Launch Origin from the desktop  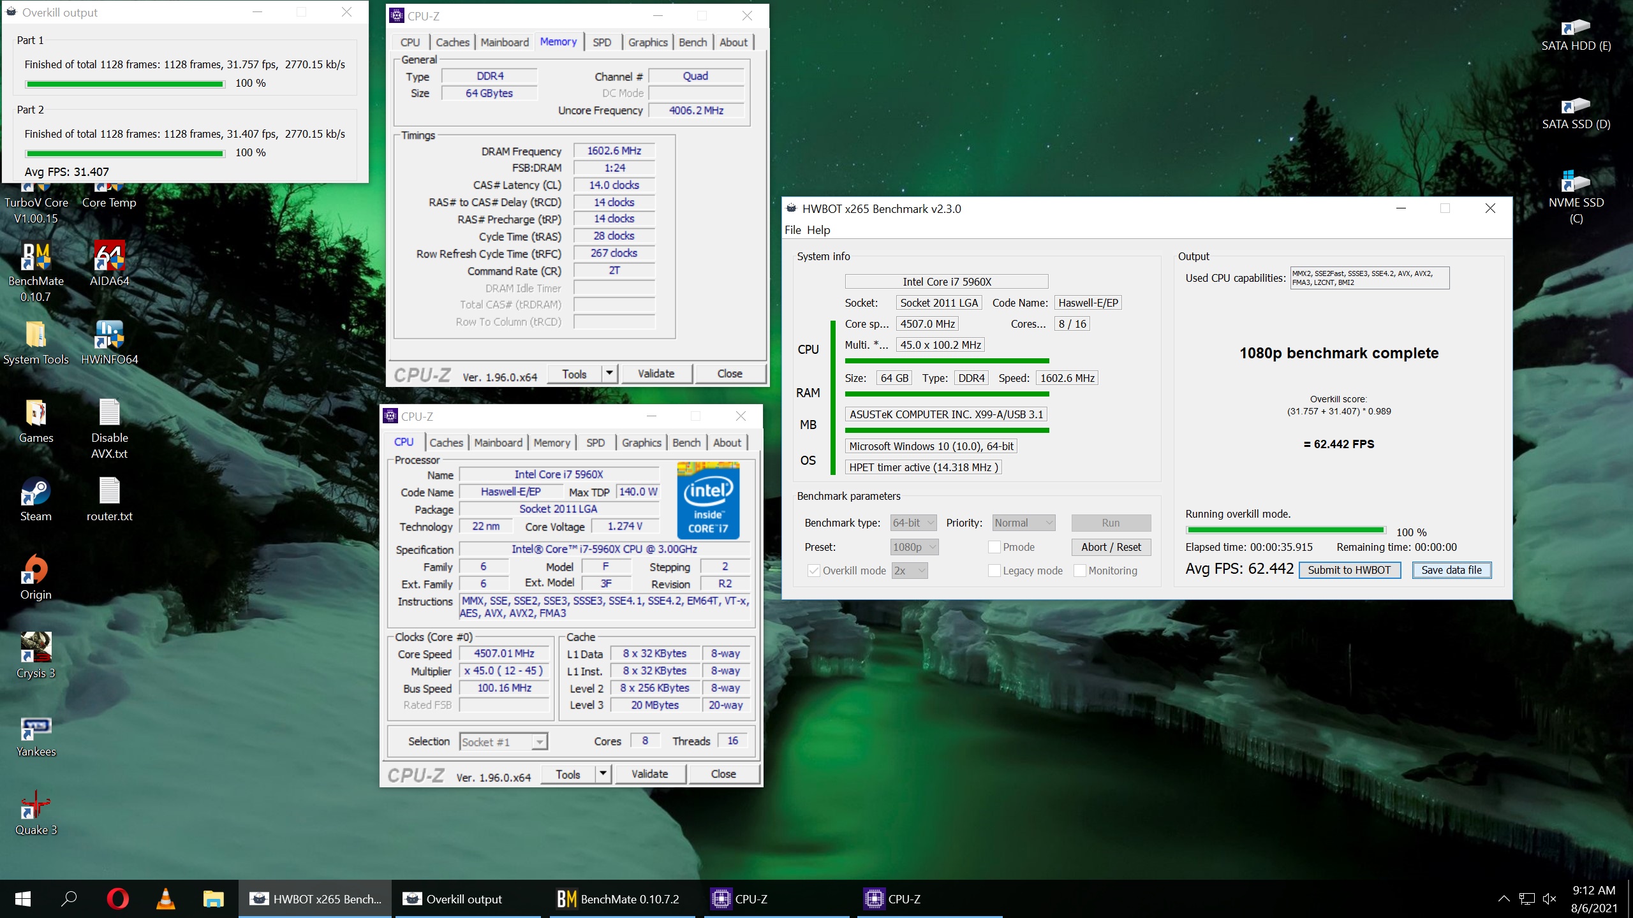[36, 578]
